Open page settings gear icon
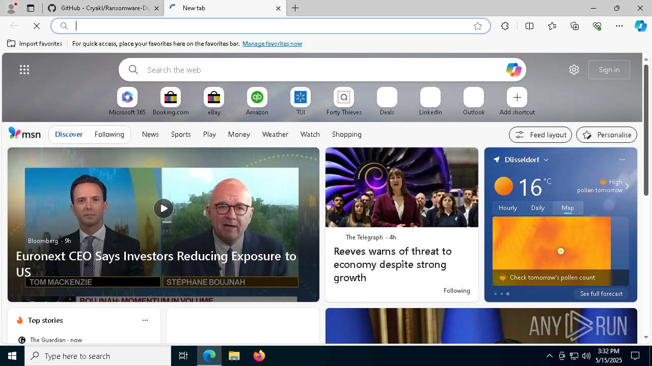The image size is (652, 366). click(574, 70)
